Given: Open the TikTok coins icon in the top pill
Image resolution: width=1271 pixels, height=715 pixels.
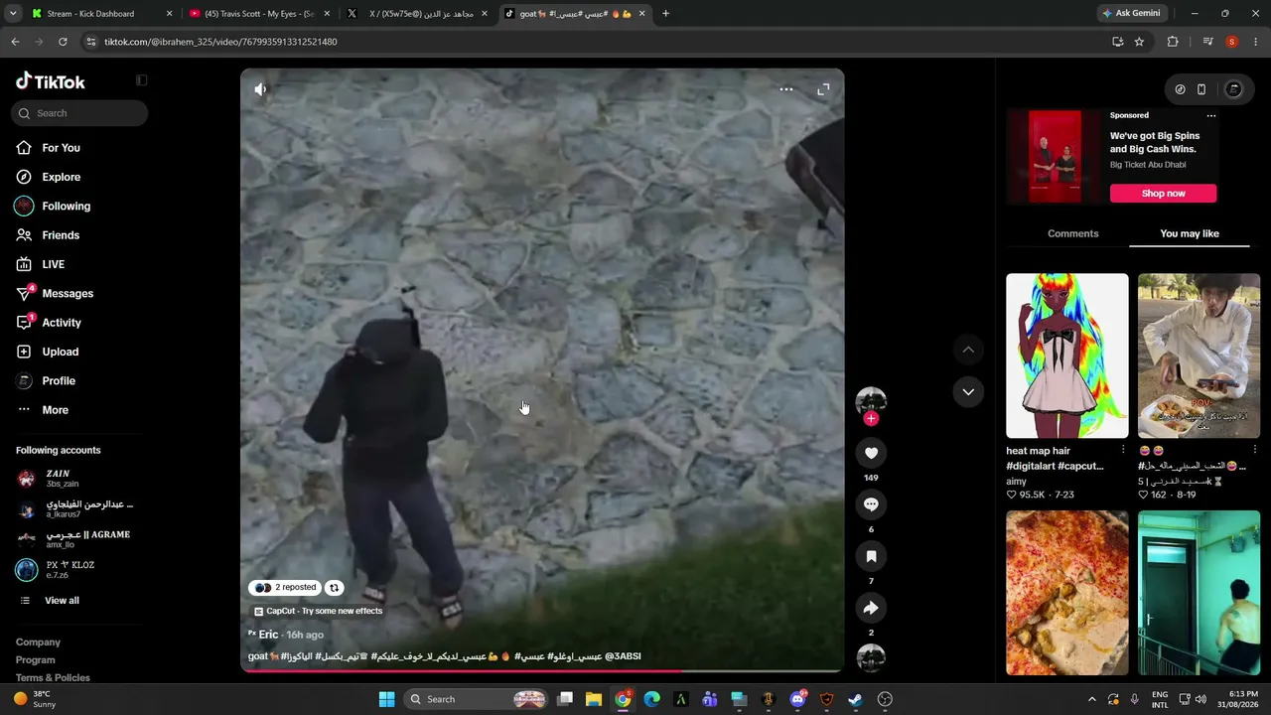Looking at the screenshot, I should (x=1180, y=89).
